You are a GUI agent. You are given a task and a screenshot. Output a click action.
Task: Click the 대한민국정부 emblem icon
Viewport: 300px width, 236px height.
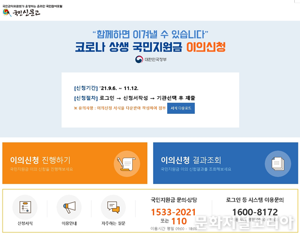click(139, 59)
